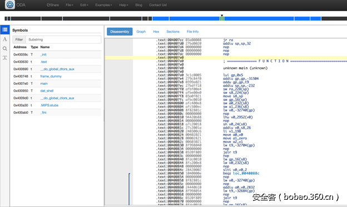Click the 'addiu a0,v0,2832' instruction
The height and width of the screenshot is (207, 347).
coord(239,188)
